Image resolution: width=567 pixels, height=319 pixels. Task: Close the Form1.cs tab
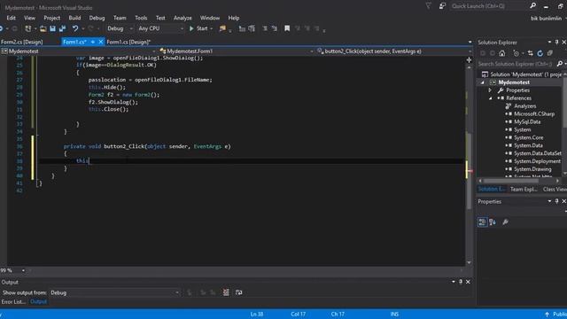pyautogui.click(x=101, y=42)
